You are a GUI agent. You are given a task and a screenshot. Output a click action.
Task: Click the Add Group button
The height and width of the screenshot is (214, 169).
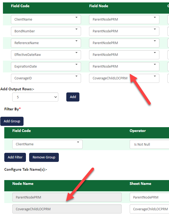click(x=12, y=121)
